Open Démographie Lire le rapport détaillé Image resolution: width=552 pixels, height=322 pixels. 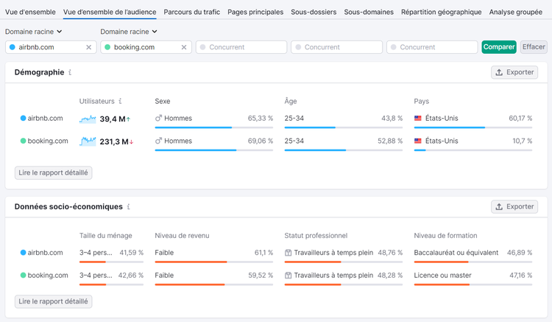(53, 172)
